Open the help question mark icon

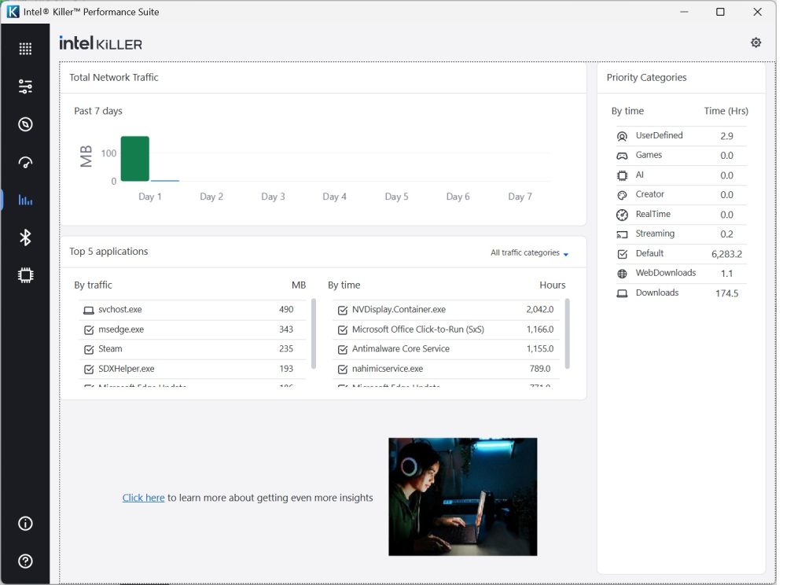(x=25, y=561)
